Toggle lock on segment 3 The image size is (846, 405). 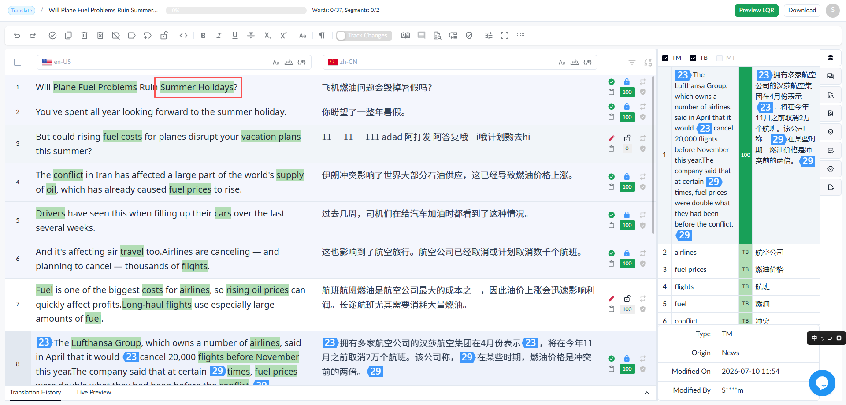(627, 138)
